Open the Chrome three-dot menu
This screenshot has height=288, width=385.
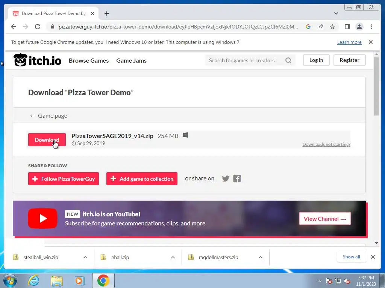pyautogui.click(x=371, y=27)
